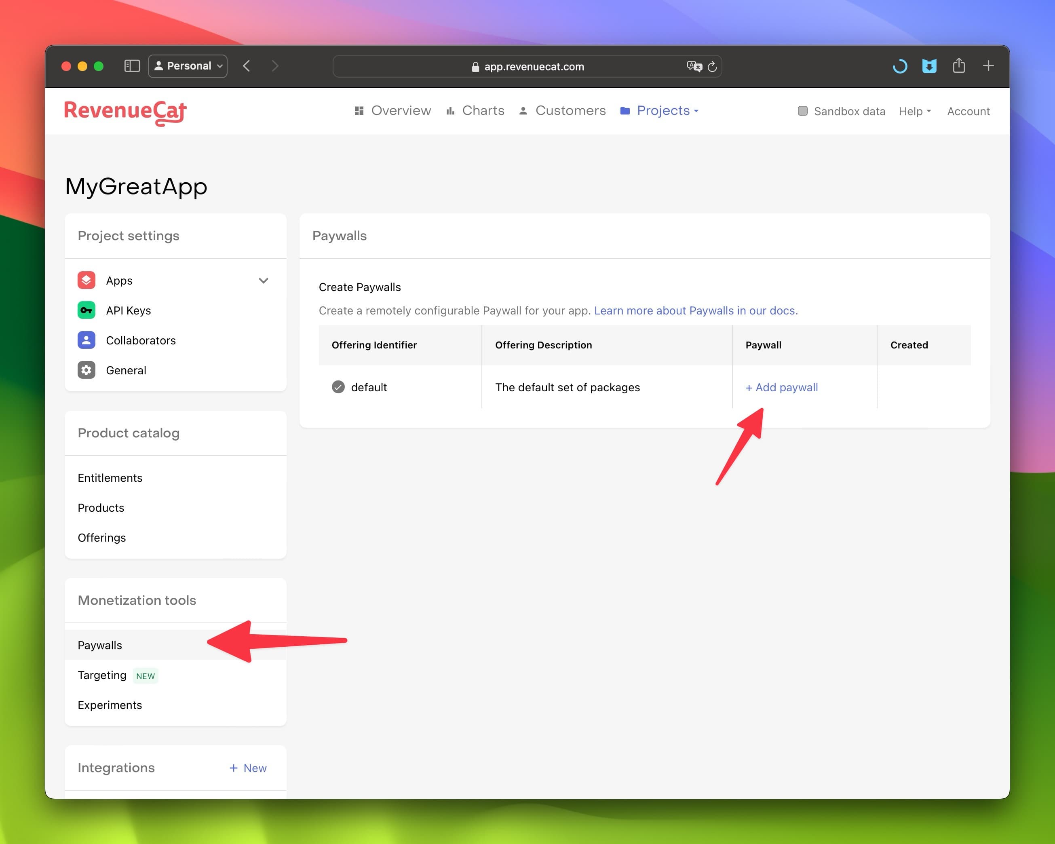The width and height of the screenshot is (1055, 844).
Task: Select API Keys in sidebar
Action: (x=175, y=310)
